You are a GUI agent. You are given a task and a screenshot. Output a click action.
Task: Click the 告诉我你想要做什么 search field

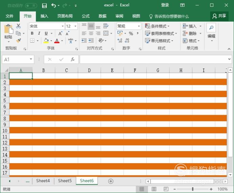[169, 16]
